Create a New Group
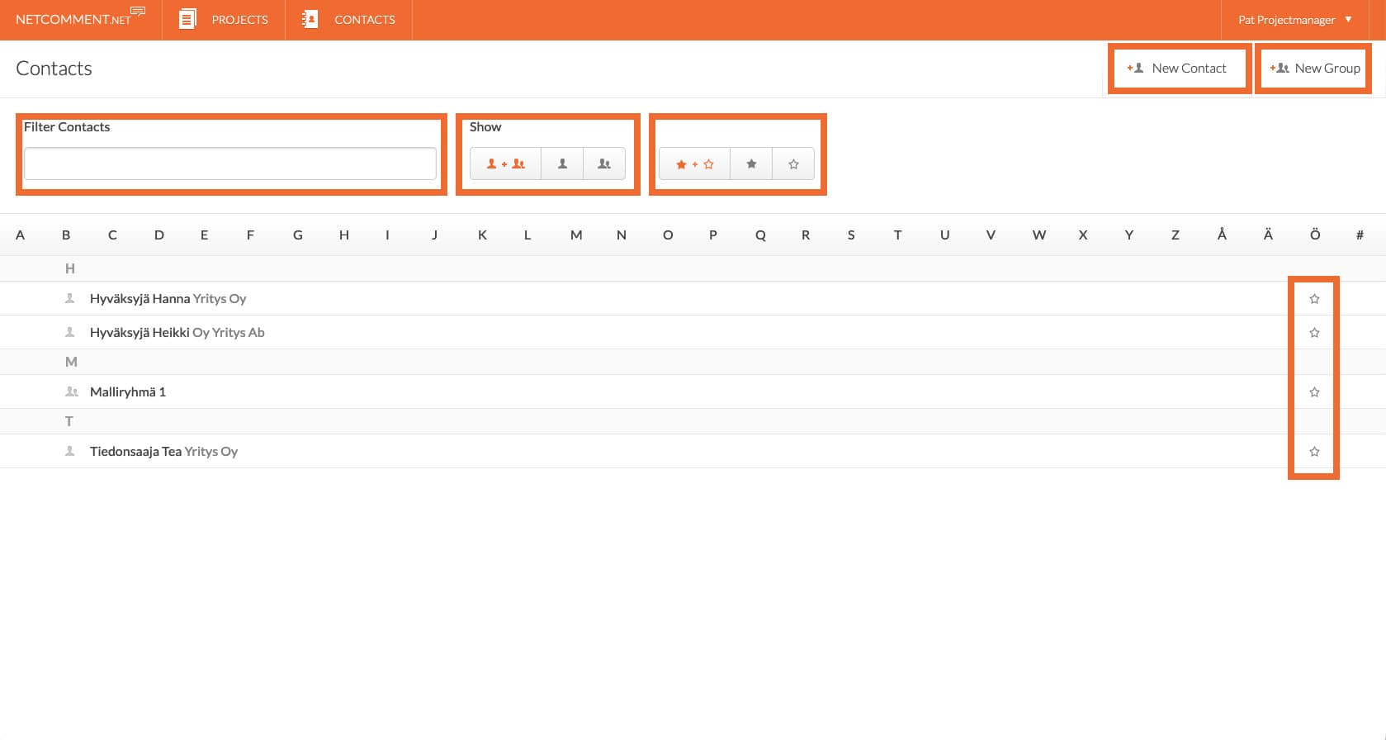 [x=1315, y=69]
